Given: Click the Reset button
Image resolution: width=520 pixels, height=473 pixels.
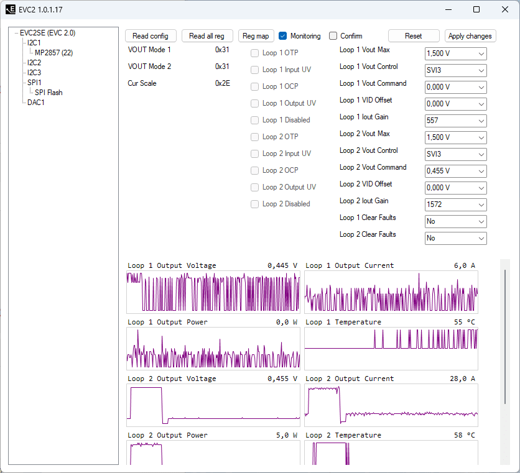Looking at the screenshot, I should [x=414, y=36].
